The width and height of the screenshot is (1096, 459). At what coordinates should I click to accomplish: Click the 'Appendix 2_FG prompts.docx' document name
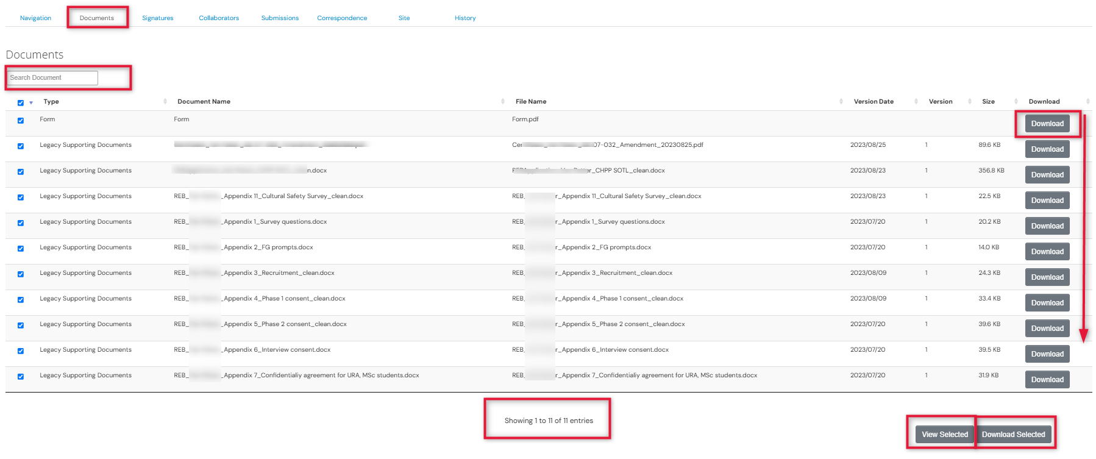point(243,247)
